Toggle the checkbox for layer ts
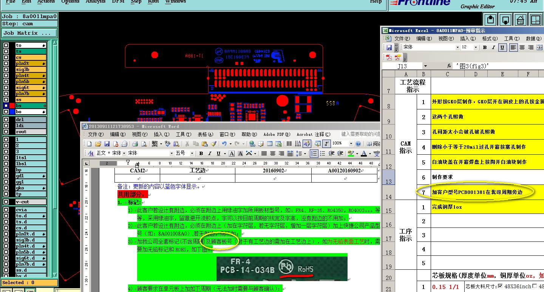Screen dimensions: 544x292 (6, 51)
